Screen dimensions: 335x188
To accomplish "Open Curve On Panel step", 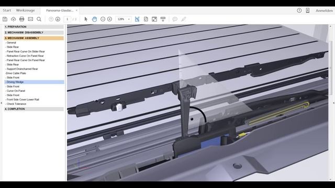I will pos(16,91).
